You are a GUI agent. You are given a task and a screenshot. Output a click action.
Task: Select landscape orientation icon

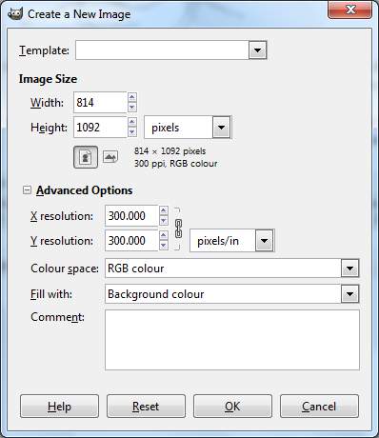110,157
